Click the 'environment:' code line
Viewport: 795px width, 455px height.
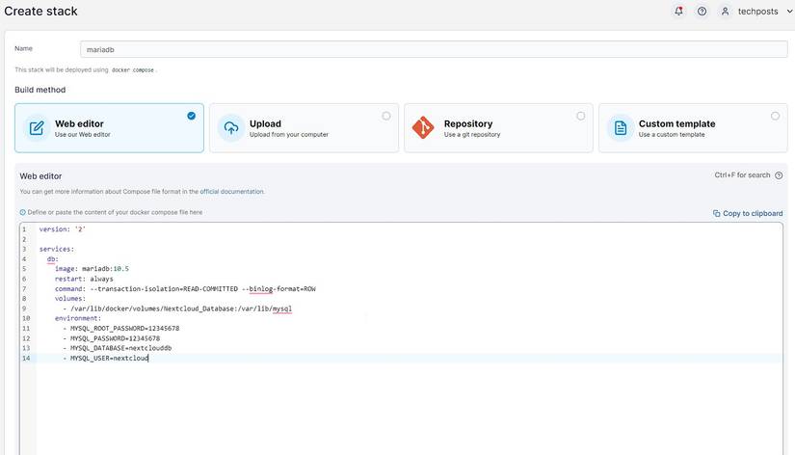(x=78, y=318)
